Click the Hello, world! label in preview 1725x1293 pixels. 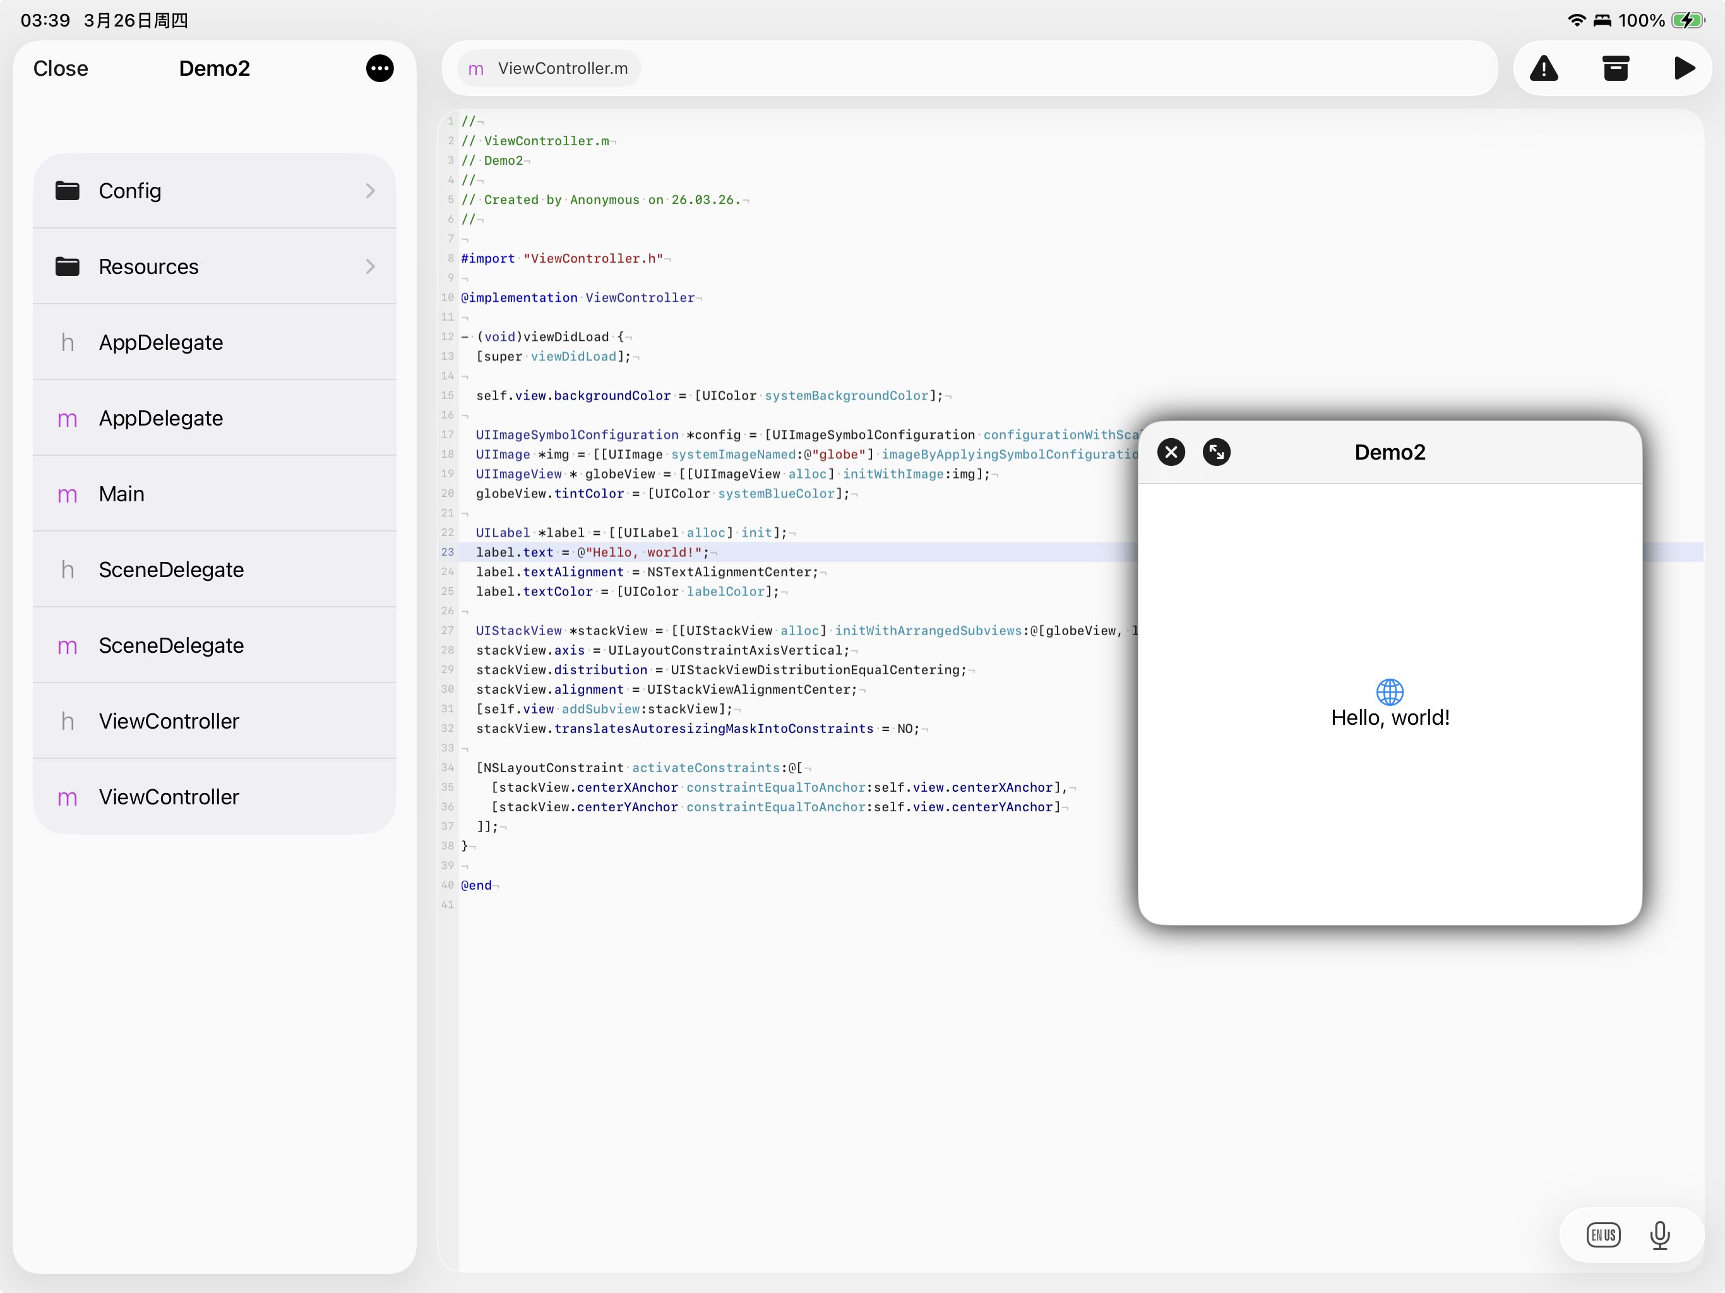(1390, 717)
